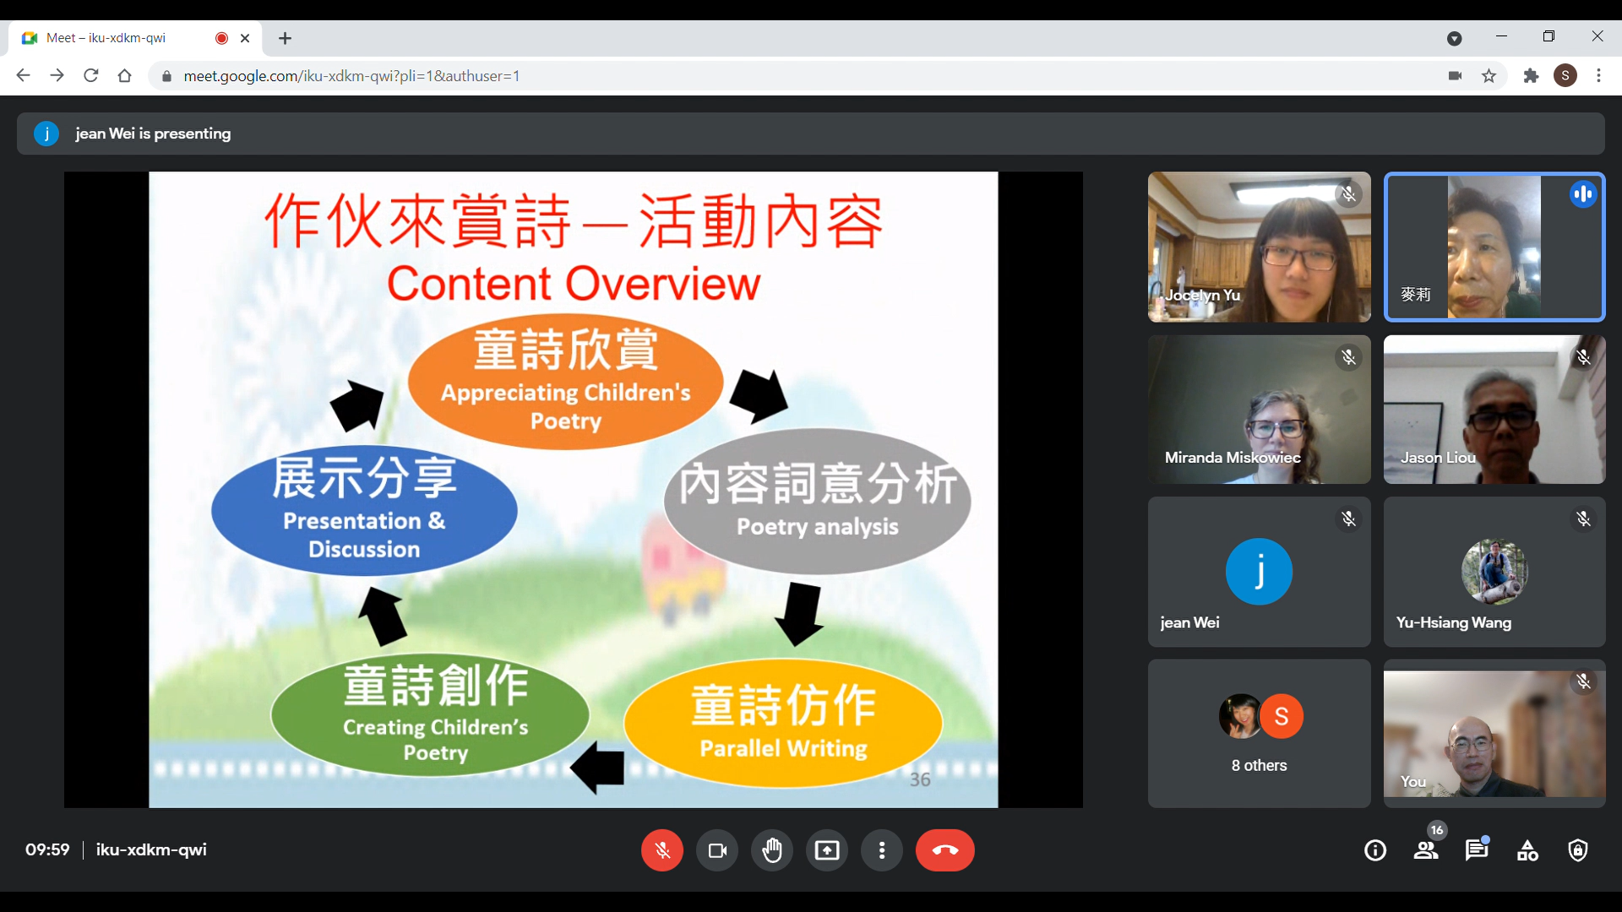The height and width of the screenshot is (912, 1622).
Task: Click the 8 others participant tile
Action: pos(1259,733)
